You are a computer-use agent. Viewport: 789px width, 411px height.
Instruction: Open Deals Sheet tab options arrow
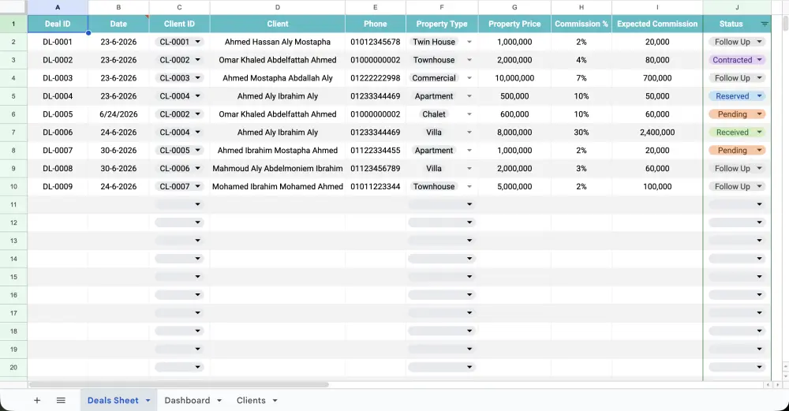(x=148, y=401)
